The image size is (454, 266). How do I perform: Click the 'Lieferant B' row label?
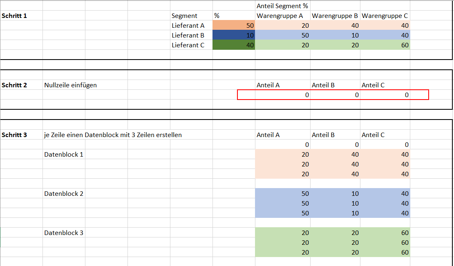pyautogui.click(x=191, y=35)
